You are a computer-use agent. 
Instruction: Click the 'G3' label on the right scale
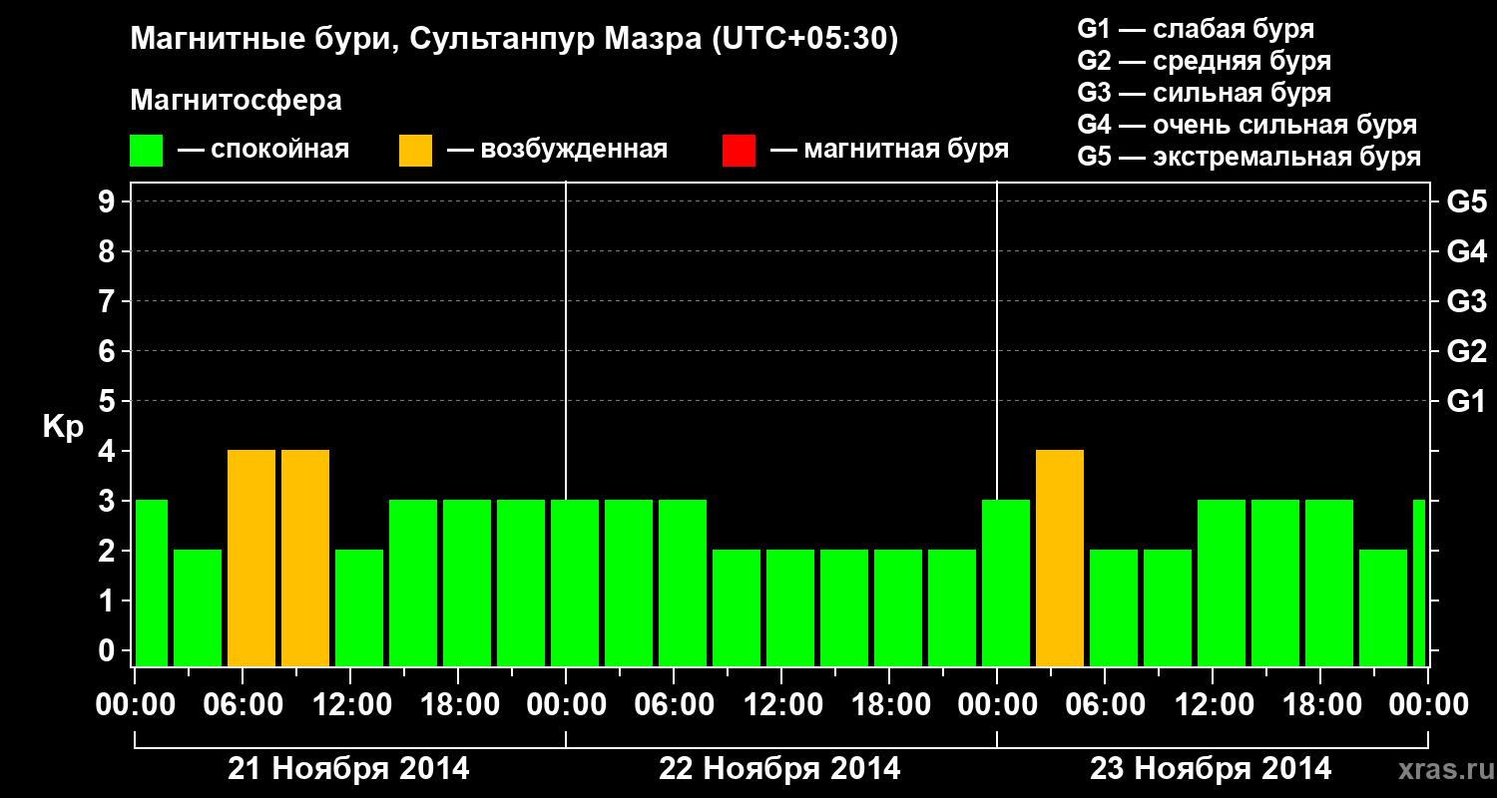tap(1467, 302)
